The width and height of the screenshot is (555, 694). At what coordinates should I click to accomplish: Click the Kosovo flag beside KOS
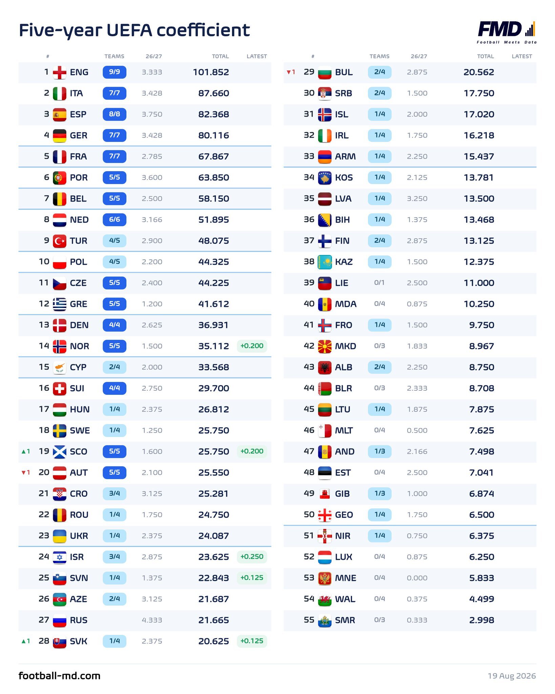pyautogui.click(x=325, y=178)
